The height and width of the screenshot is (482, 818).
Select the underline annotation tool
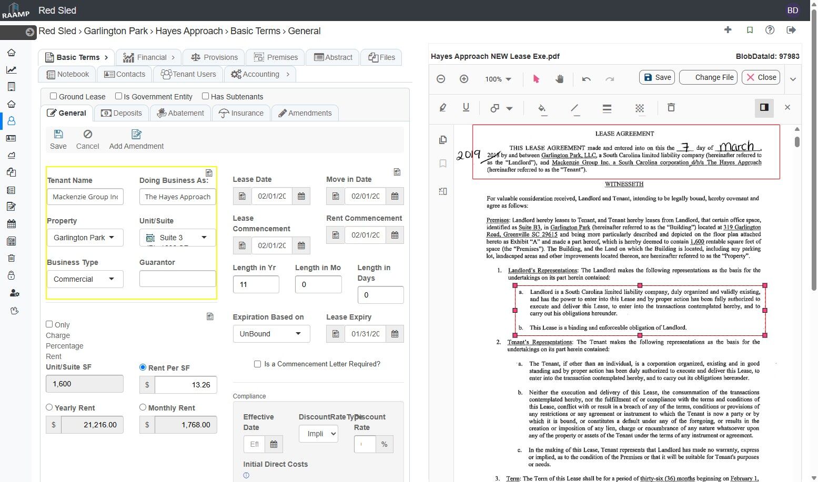pyautogui.click(x=466, y=108)
